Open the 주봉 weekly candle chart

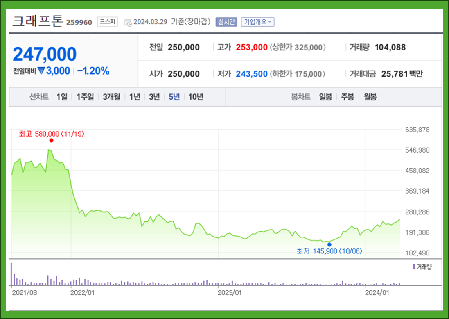click(347, 97)
